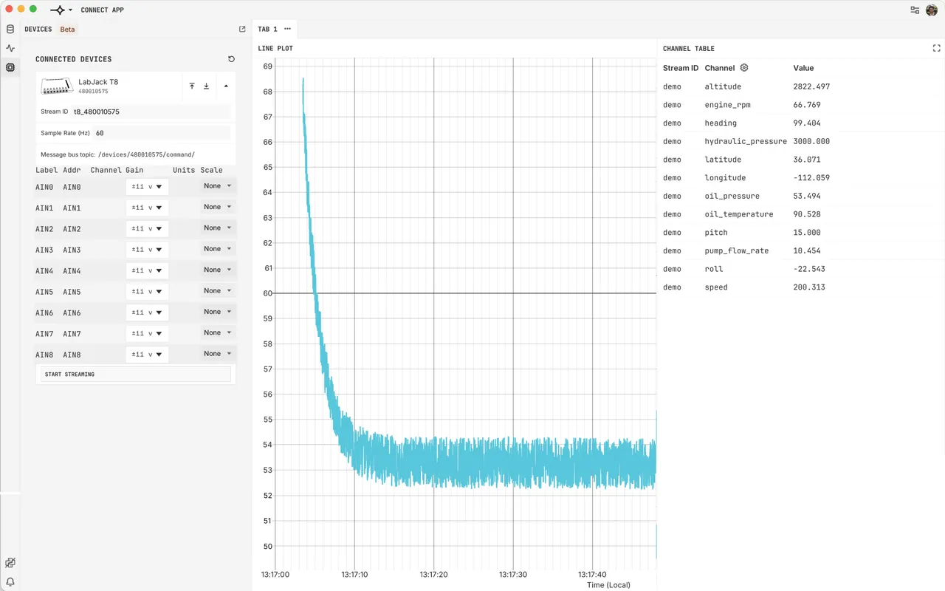
Task: Select the oil_pressure channel row
Action: [801, 196]
